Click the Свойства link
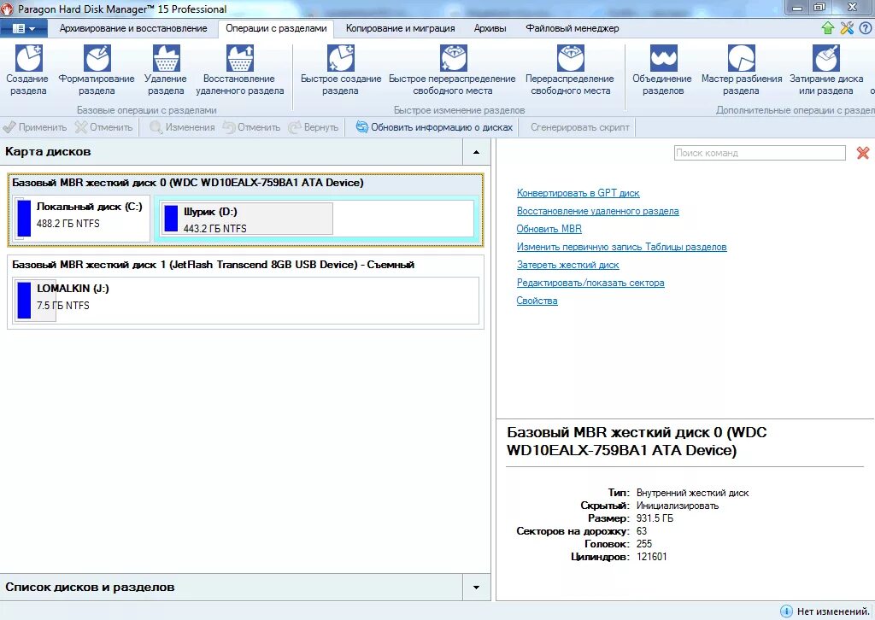Screen dimensions: 875x620 click(x=537, y=301)
